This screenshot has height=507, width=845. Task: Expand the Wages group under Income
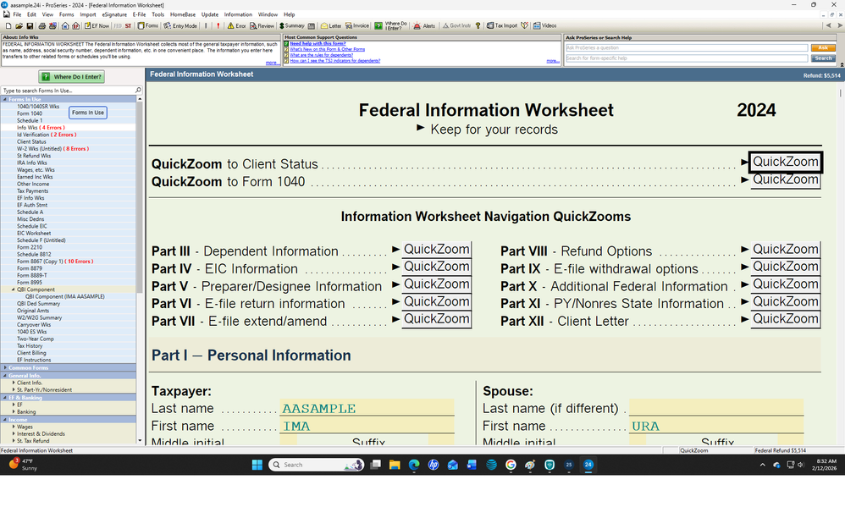13,427
